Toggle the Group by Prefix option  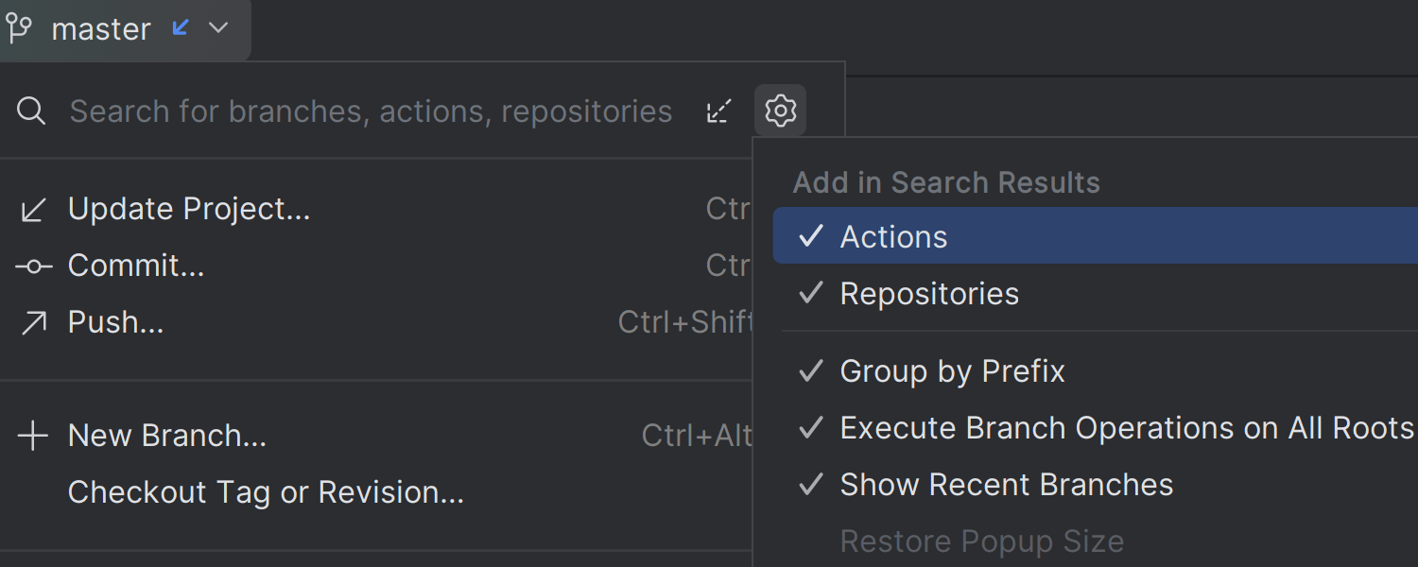coord(952,371)
